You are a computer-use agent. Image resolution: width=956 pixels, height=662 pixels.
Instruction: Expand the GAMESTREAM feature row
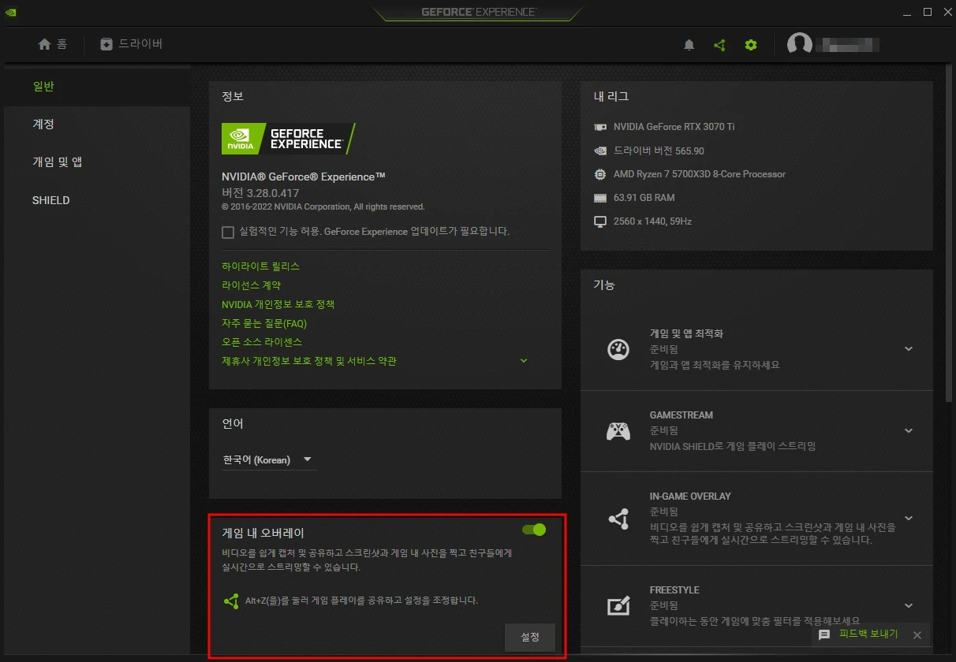pos(909,430)
